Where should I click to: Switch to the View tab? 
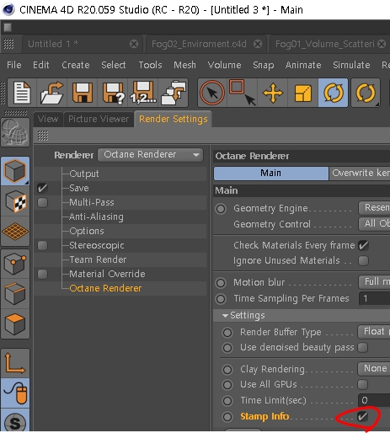tap(48, 119)
